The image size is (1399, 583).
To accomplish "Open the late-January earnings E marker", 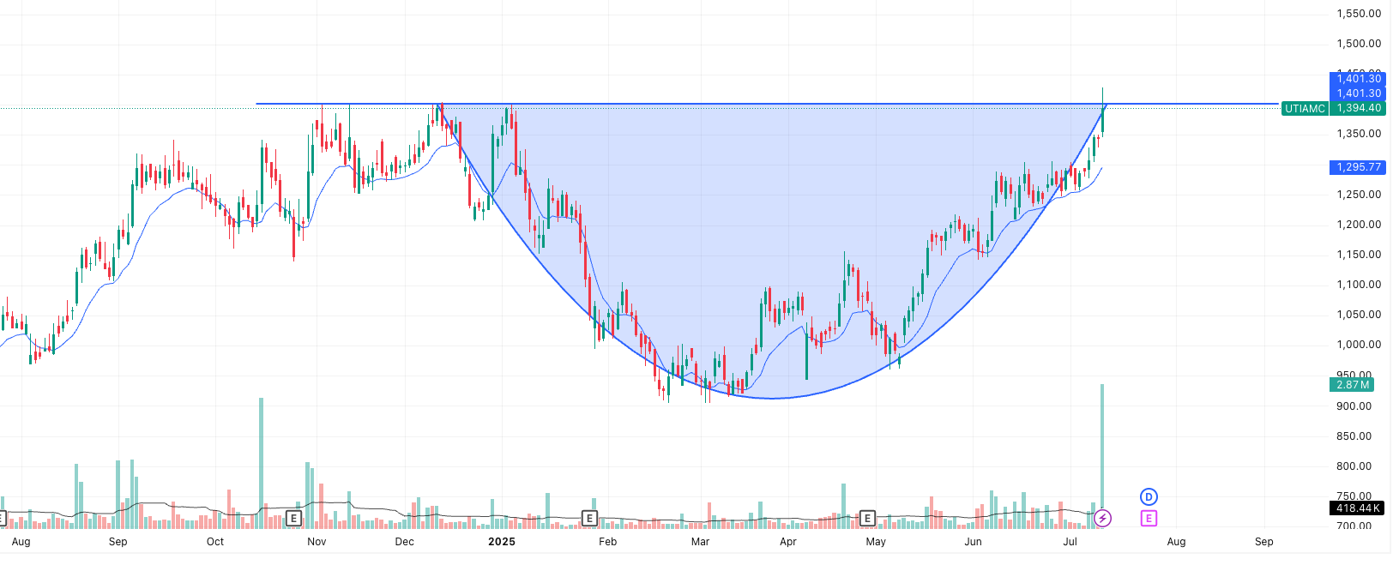I will (589, 518).
